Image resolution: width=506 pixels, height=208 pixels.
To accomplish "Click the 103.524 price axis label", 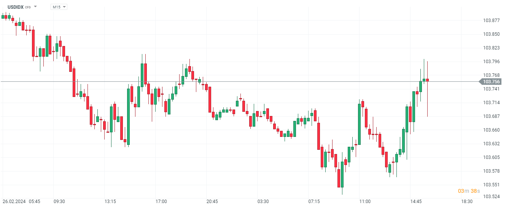I will click(491, 197).
